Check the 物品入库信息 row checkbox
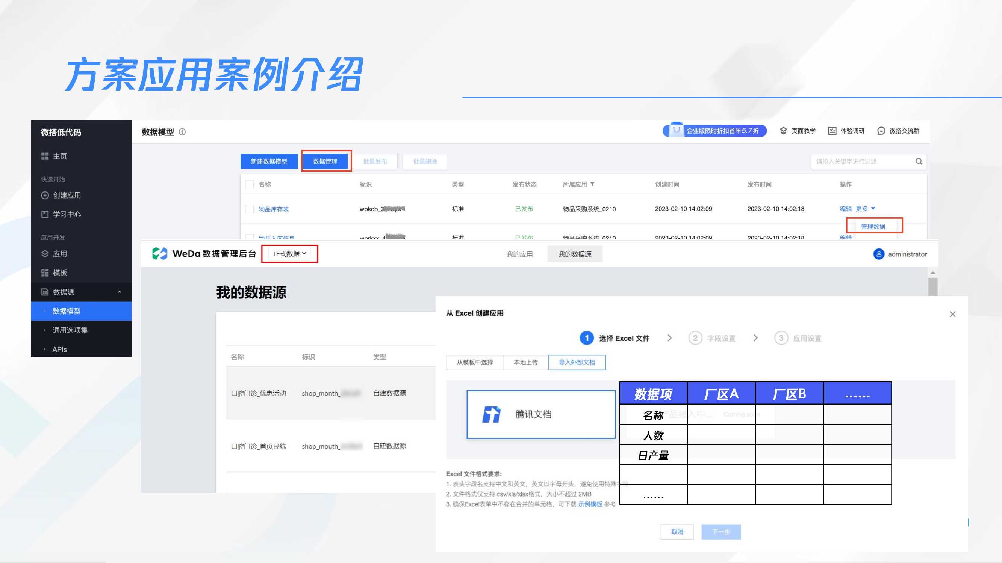Screen dimensions: 1002x563 [x=249, y=238]
